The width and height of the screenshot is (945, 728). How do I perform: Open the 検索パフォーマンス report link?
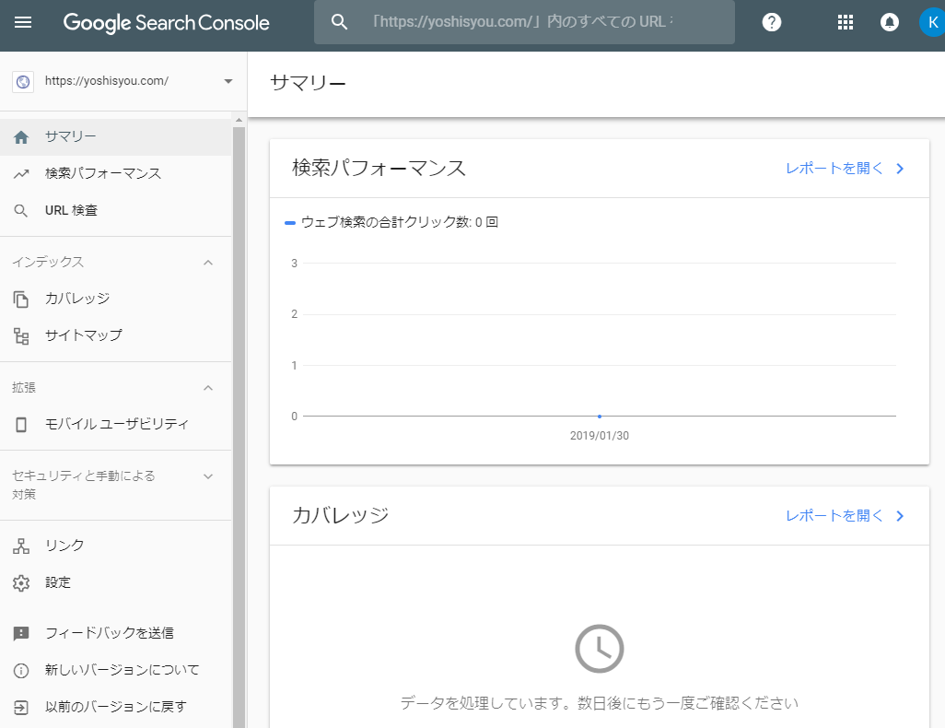(x=845, y=168)
